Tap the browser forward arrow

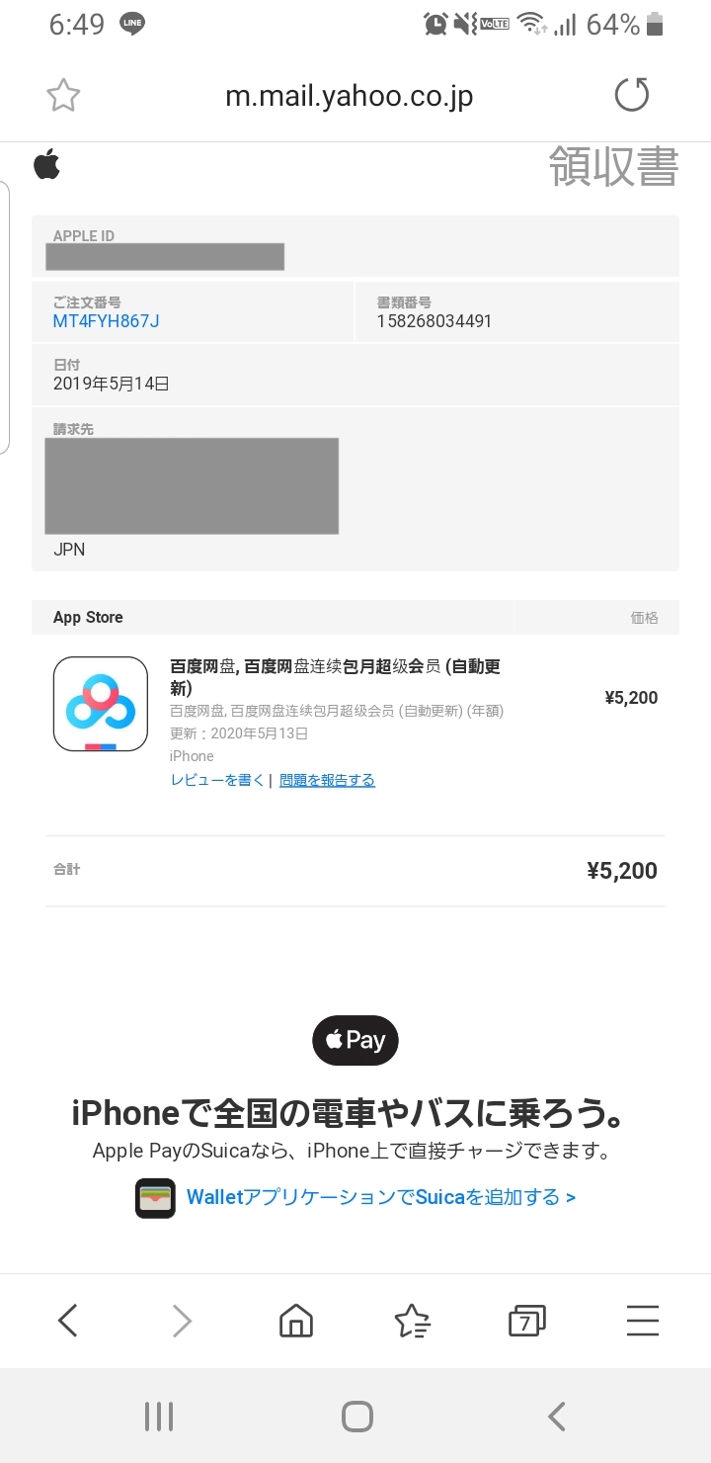tap(182, 1321)
